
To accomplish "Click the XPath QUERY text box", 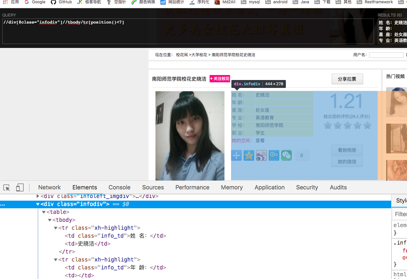I will tap(188, 31).
